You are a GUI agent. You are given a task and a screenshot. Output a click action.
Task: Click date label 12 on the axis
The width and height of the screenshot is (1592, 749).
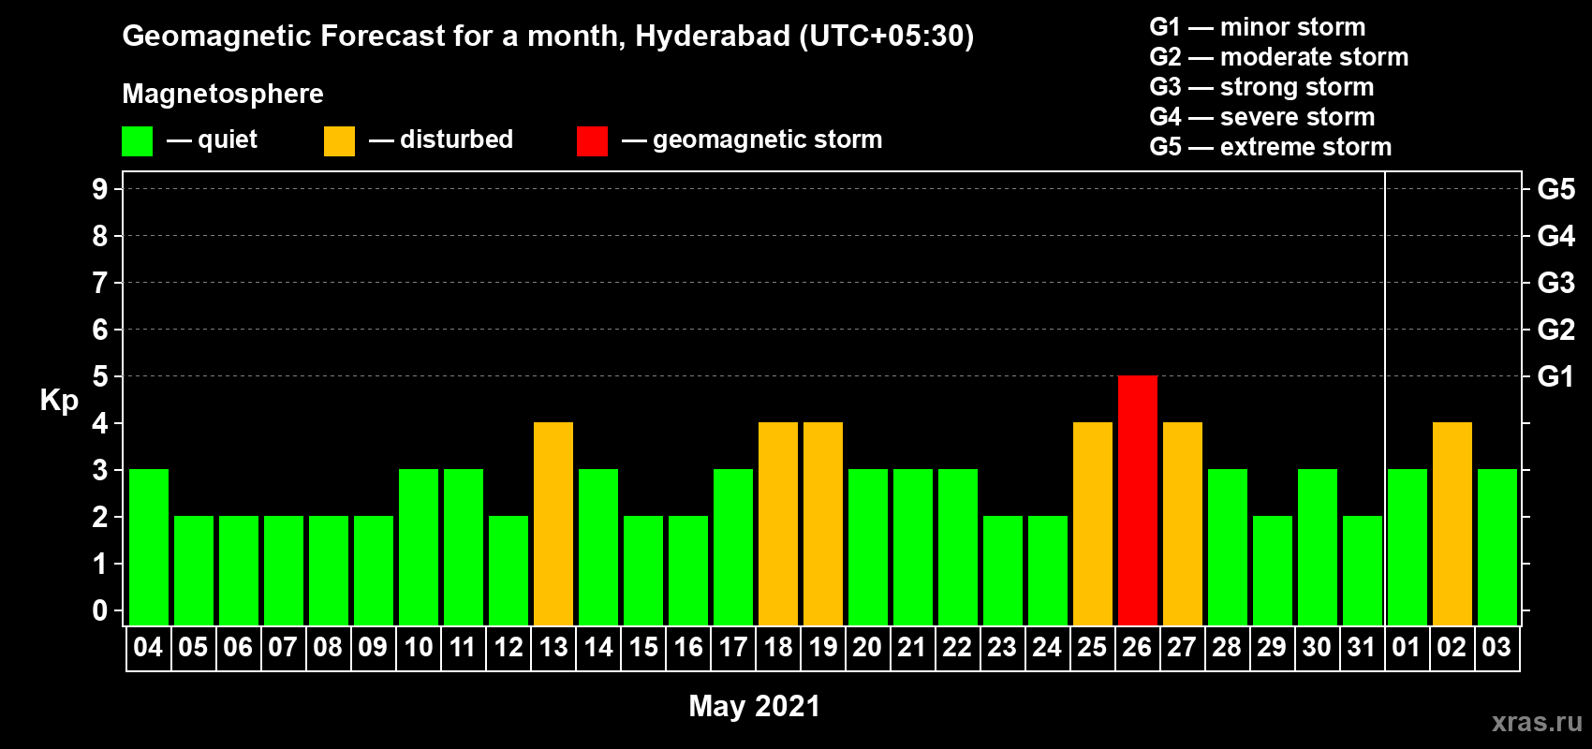[509, 648]
